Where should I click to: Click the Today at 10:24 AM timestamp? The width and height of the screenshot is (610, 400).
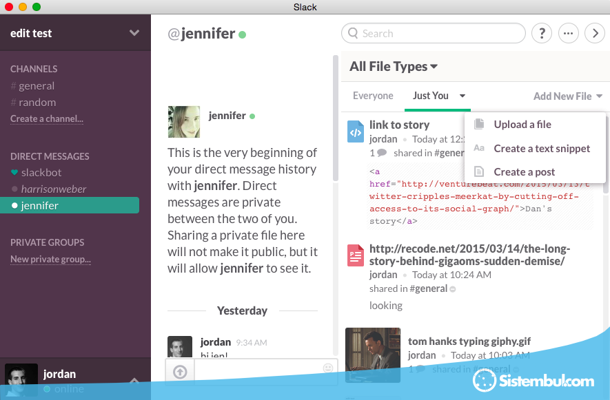point(451,275)
